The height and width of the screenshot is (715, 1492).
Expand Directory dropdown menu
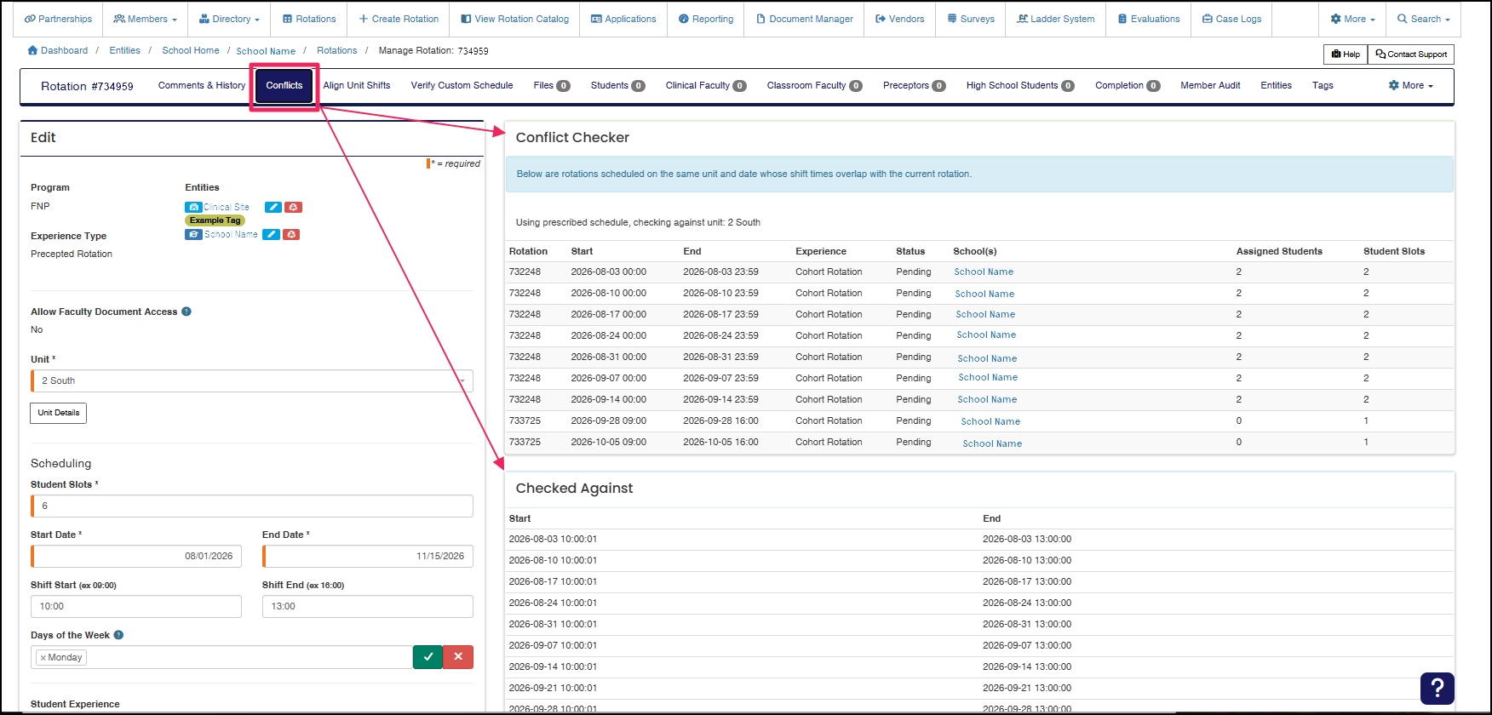[229, 19]
